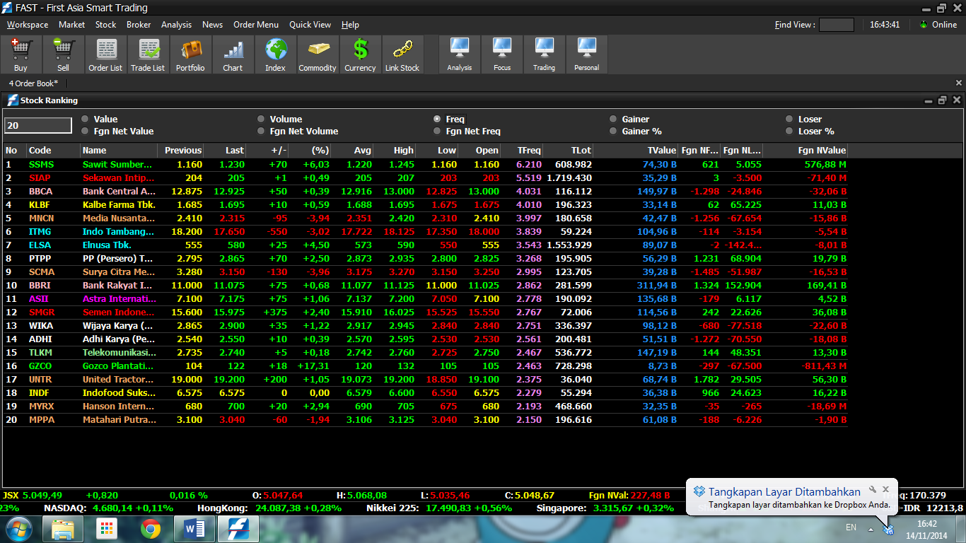Image resolution: width=966 pixels, height=543 pixels.
Task: Sort by the Last column header
Action: pyautogui.click(x=225, y=150)
